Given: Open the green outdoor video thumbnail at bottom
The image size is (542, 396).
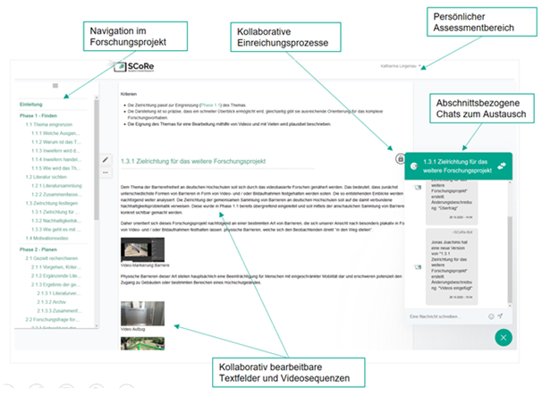Looking at the screenshot, I should coord(142,343).
